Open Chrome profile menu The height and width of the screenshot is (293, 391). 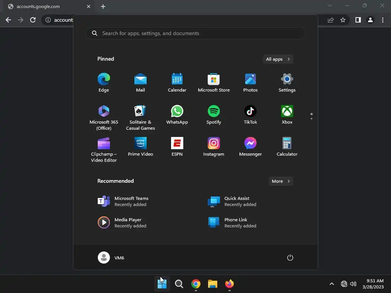click(x=370, y=20)
